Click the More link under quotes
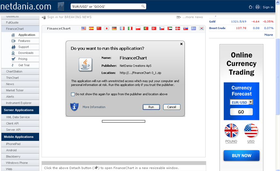Screen dimensions: 280x171 tap(269, 35)
